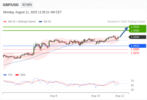Click the 30 MIN timeframe badge

click(x=27, y=5)
